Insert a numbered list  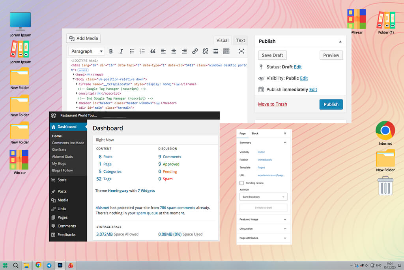click(142, 51)
